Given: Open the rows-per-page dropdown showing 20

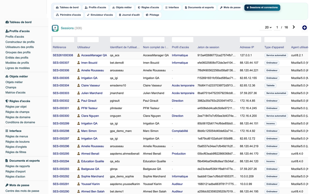Looking at the screenshot, I should pos(266,27).
